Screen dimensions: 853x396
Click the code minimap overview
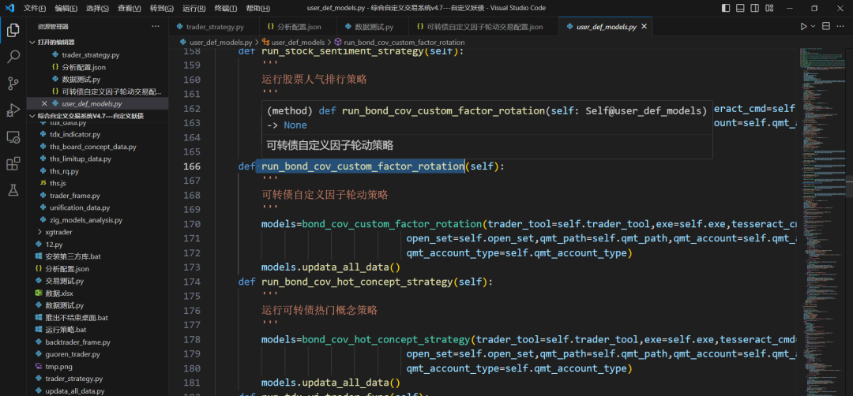(821, 222)
